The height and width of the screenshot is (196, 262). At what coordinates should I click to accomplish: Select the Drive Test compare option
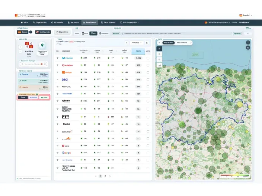click(x=33, y=98)
